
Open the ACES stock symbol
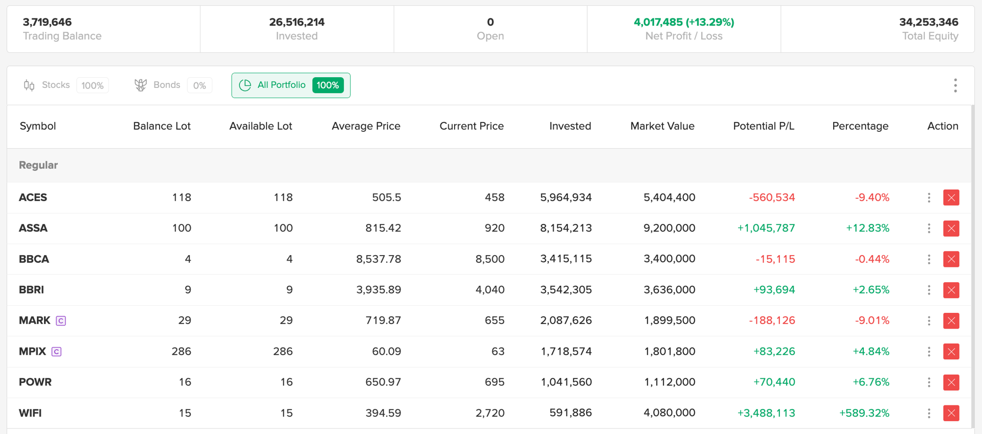click(x=33, y=197)
